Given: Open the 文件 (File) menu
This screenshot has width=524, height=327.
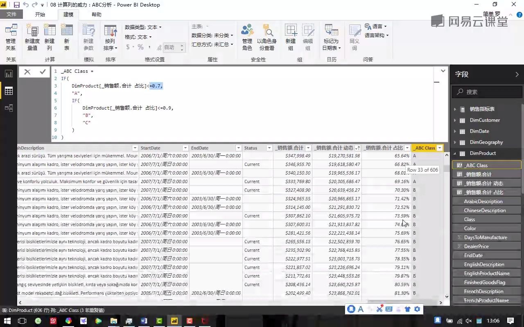Looking at the screenshot, I should point(12,14).
